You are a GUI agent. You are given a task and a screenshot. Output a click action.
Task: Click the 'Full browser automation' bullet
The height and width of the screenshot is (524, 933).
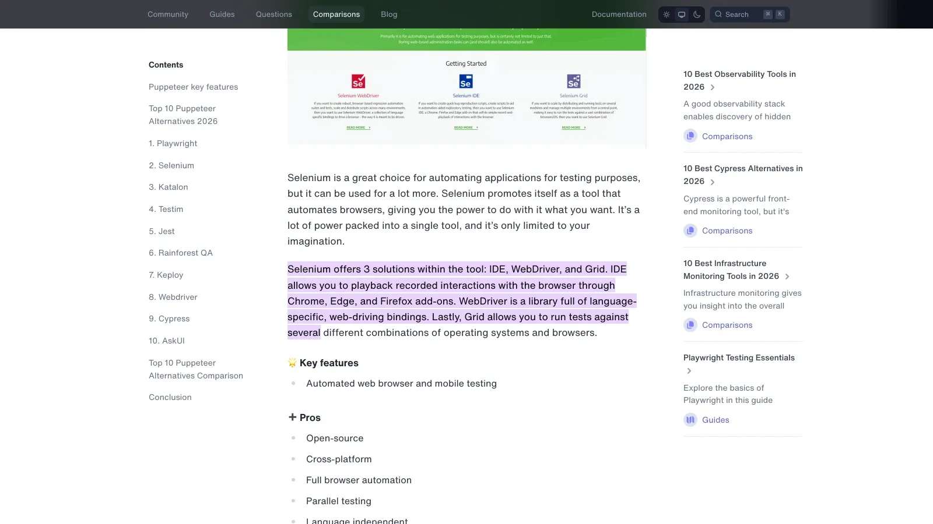[x=359, y=480]
